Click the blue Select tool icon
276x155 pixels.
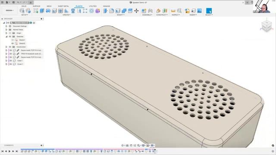(x=209, y=11)
